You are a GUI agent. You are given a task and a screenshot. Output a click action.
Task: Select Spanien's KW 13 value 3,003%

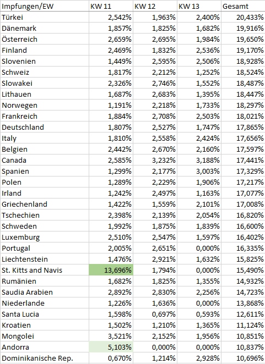pos(199,171)
